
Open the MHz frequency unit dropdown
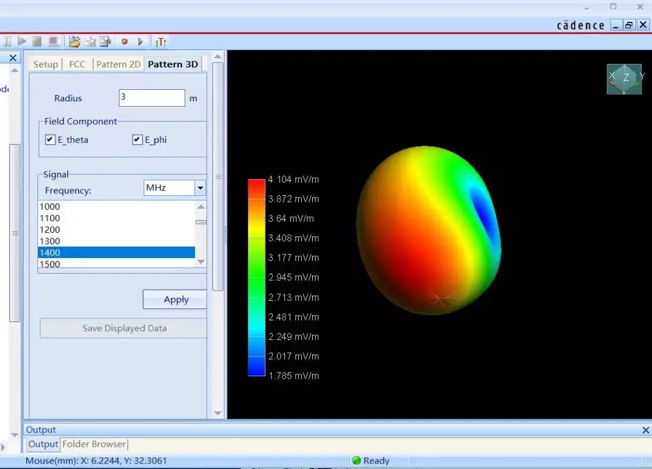click(x=200, y=188)
